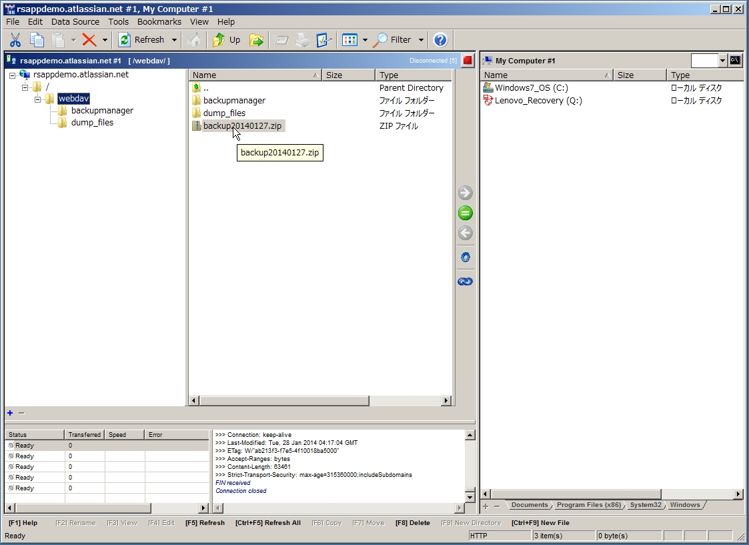Collapse the rsappdemo.atlassian.net tree node
749x545 pixels.
point(13,75)
